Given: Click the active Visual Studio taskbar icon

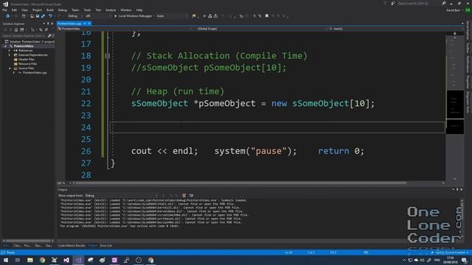Looking at the screenshot, I should pyautogui.click(x=78, y=260).
